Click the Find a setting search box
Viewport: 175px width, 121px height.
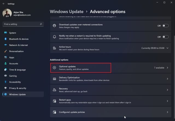point(23,24)
